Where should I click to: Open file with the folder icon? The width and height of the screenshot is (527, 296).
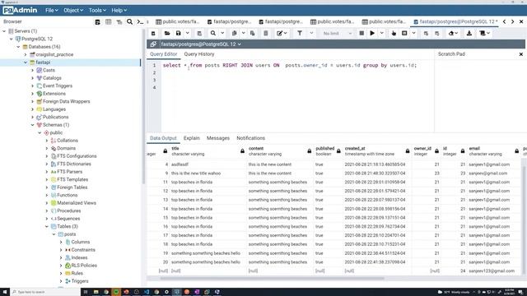[167, 33]
